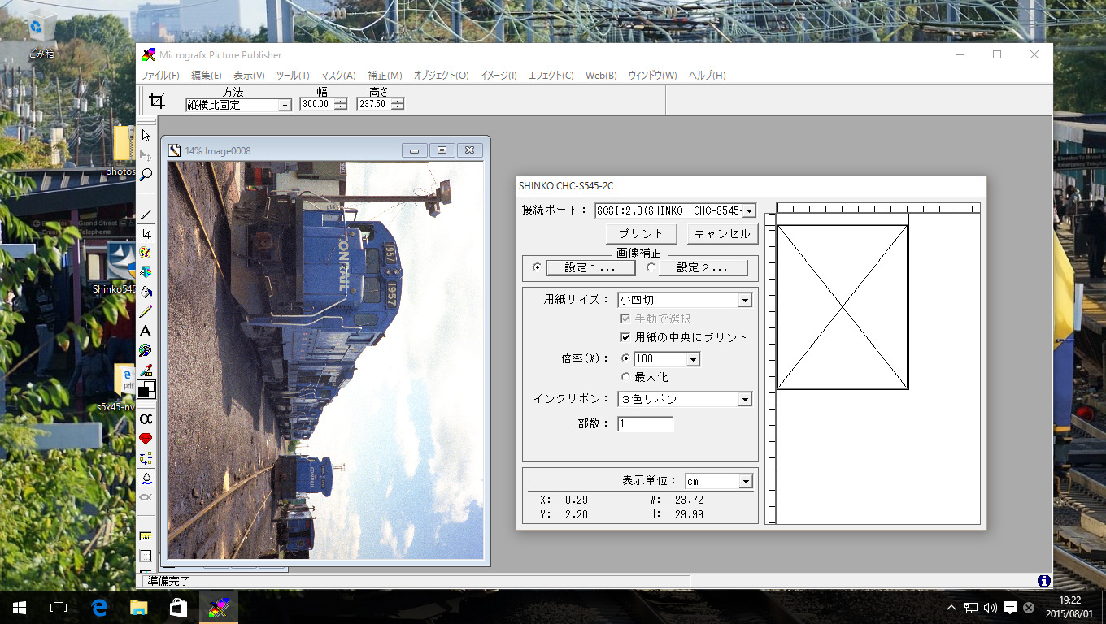
Task: Toggle 用紙の中央にプリント checkbox
Action: coord(625,337)
